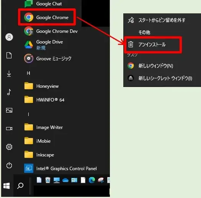This screenshot has height=198, width=201.
Task: Click blank page icon beside Edge
Action: tap(83, 180)
